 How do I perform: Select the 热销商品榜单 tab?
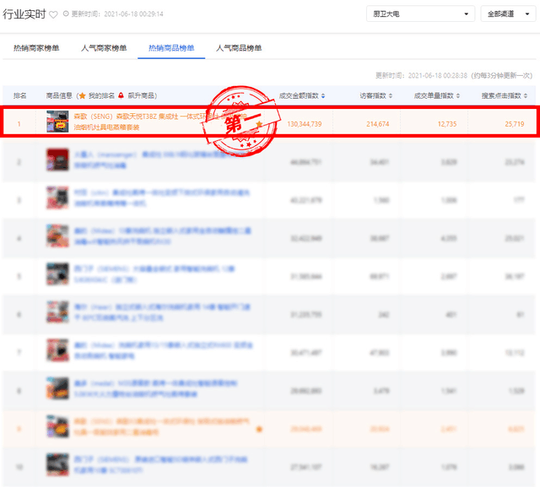point(171,48)
